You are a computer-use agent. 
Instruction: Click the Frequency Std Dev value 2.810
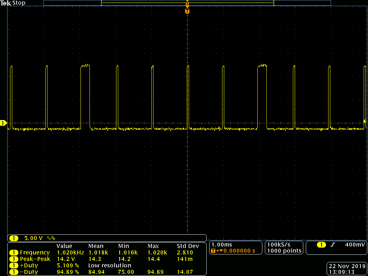185,253
